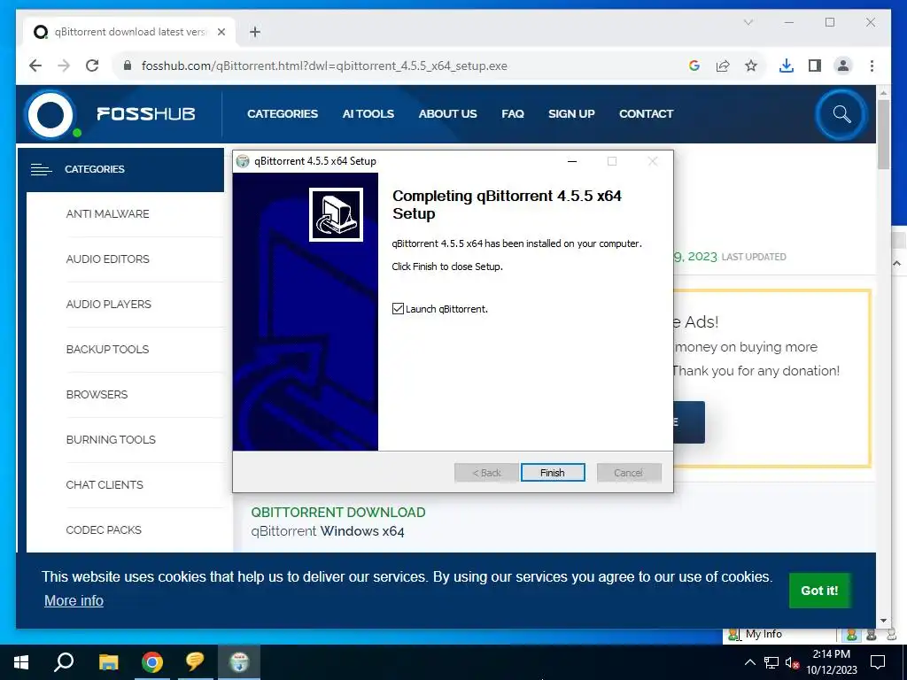Screen dimensions: 907x680
Task: Click the yellow chat bubble taskbar icon
Action: pyautogui.click(x=195, y=662)
